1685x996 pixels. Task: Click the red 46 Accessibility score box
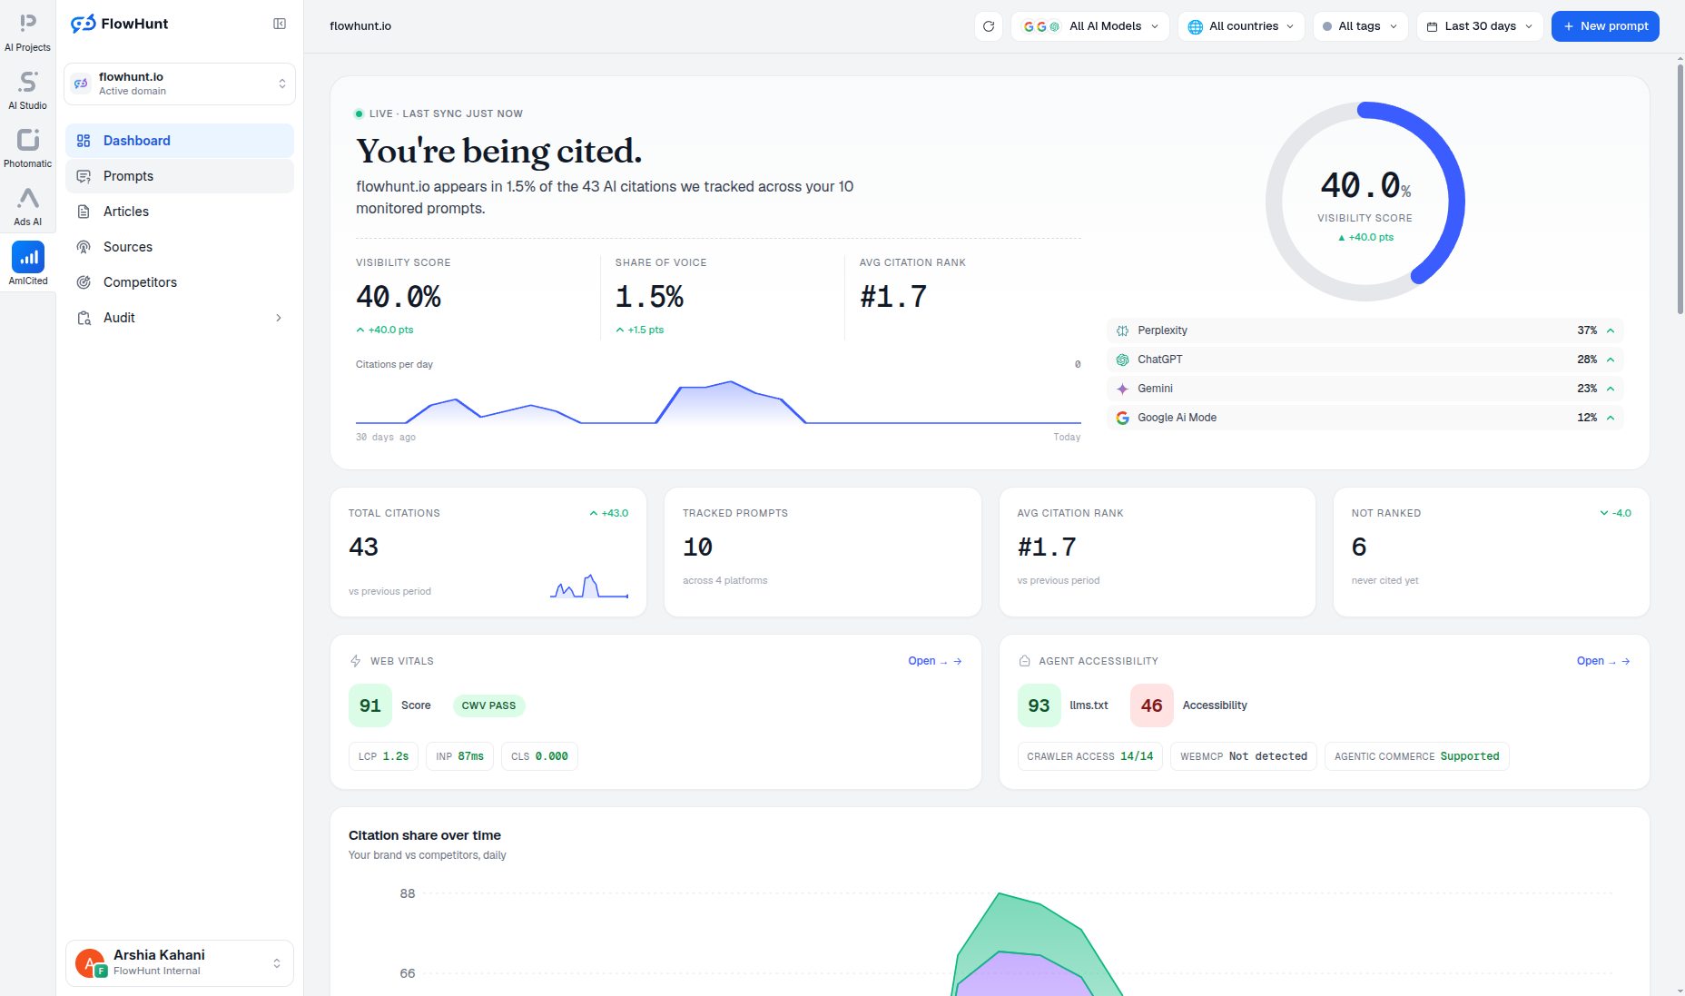(x=1151, y=705)
